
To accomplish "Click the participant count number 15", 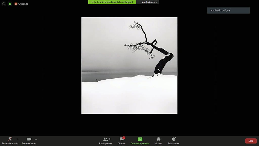I will point(109,139).
